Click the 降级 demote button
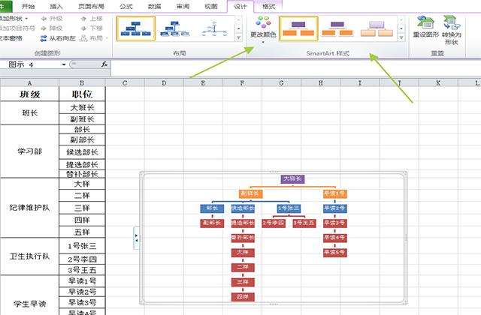This screenshot has height=315, width=481. point(52,28)
